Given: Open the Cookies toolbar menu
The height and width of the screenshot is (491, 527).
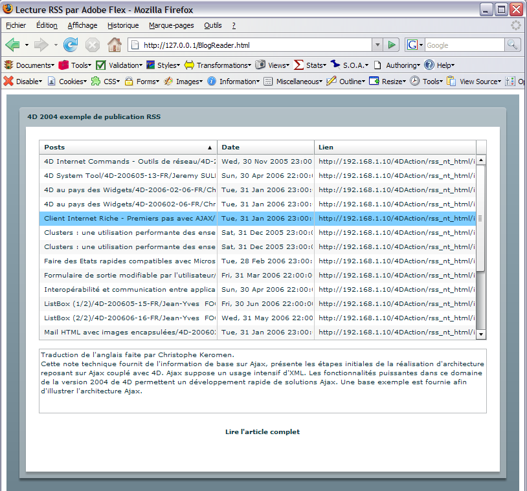Looking at the screenshot, I should (67, 82).
